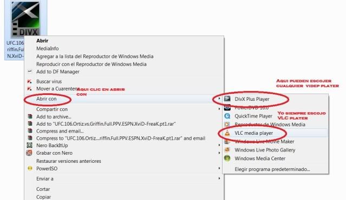Viewport: 346px width, 200px height.
Task: Click the Kaspersky icon next to Buscar virus
Action: (29, 81)
